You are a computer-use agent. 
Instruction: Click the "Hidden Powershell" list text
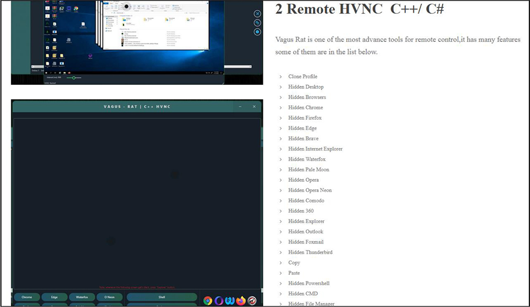309,283
